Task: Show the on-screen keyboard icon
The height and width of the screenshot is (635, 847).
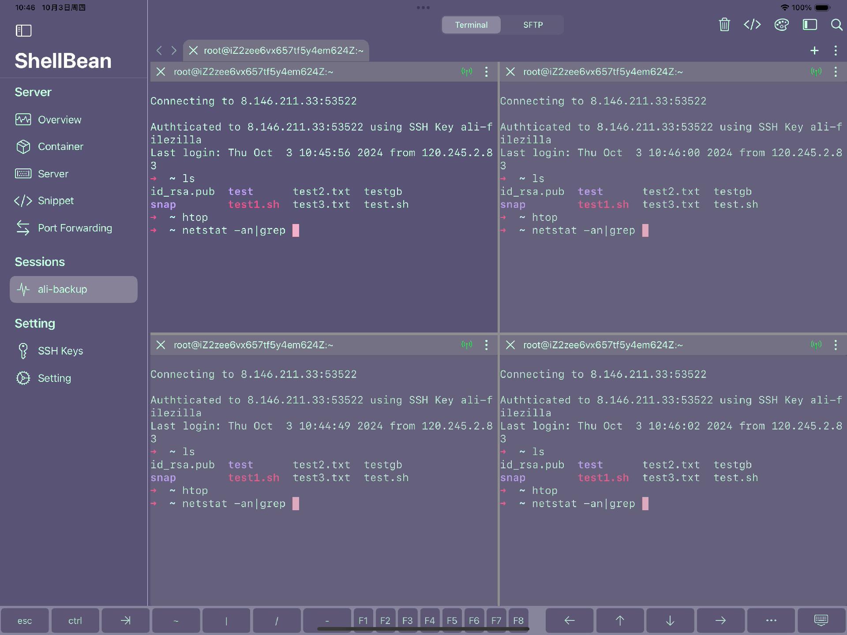Action: [821, 620]
